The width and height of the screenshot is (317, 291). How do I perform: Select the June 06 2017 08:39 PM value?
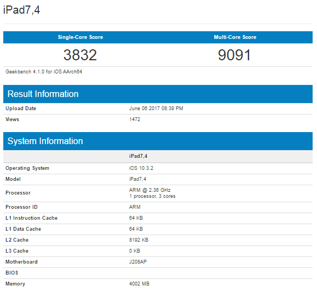coord(156,109)
